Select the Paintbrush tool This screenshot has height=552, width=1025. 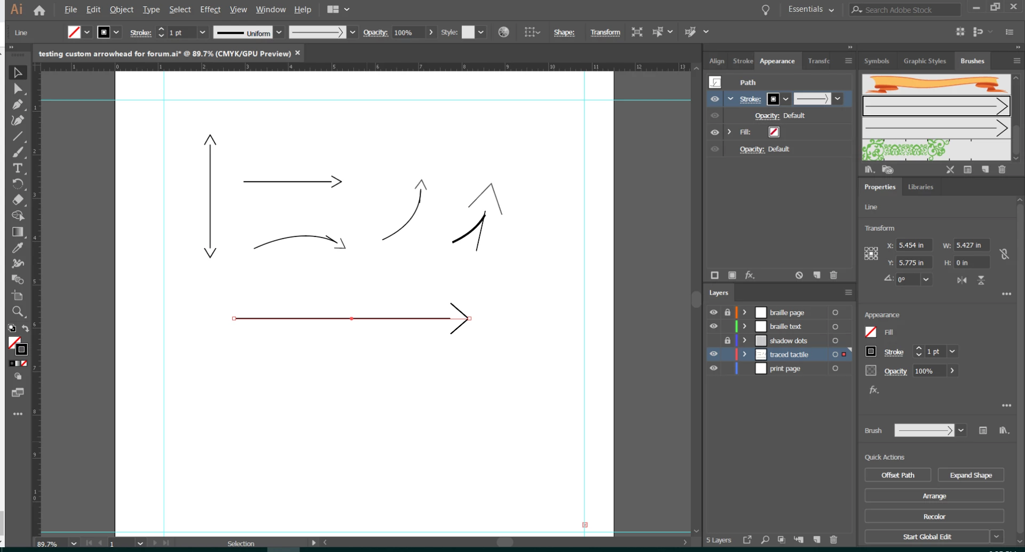pos(18,153)
